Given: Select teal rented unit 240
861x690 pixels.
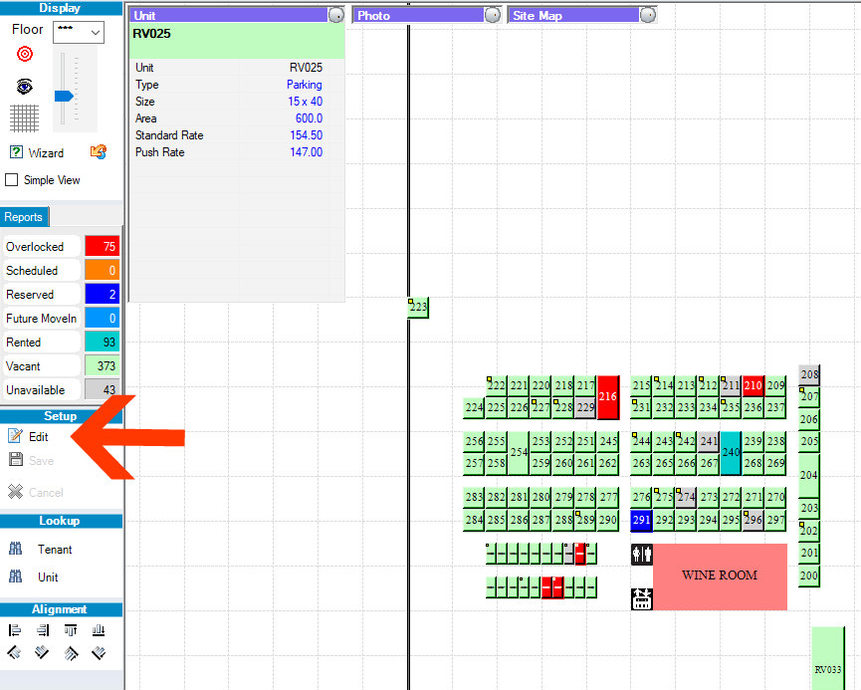Looking at the screenshot, I should pyautogui.click(x=731, y=453).
